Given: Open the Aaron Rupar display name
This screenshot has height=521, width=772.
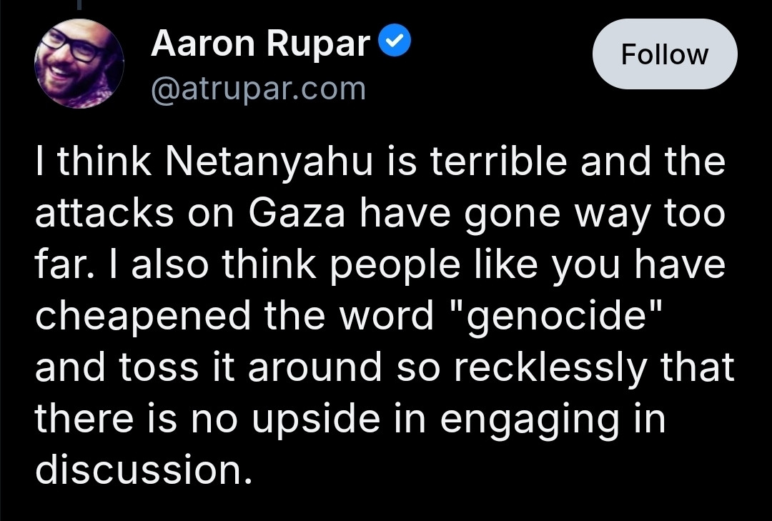Looking at the screenshot, I should tap(260, 44).
